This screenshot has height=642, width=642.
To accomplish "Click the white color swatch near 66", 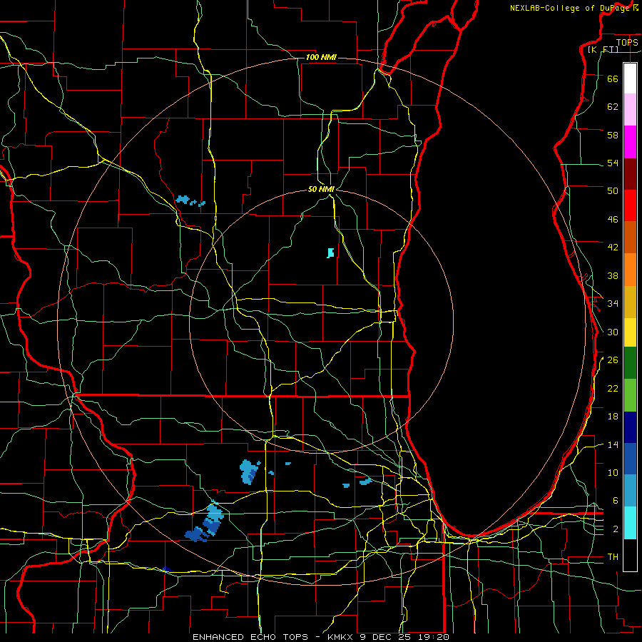I will (x=630, y=78).
